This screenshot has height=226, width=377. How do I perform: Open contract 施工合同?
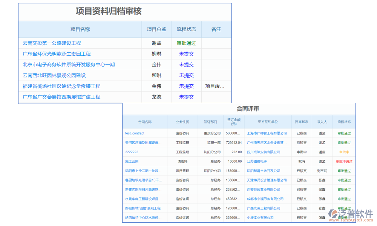click(x=132, y=161)
